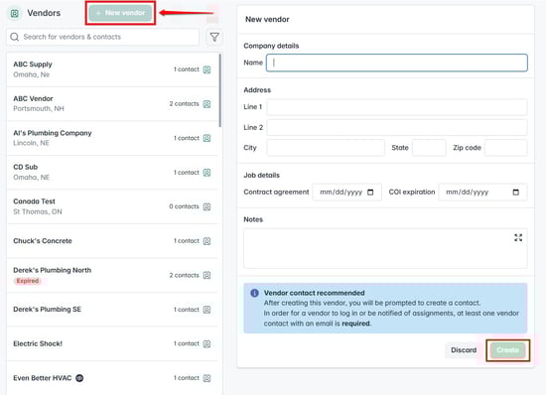
Task: Click 'Portsmouth, NH' location text
Action: tap(39, 109)
